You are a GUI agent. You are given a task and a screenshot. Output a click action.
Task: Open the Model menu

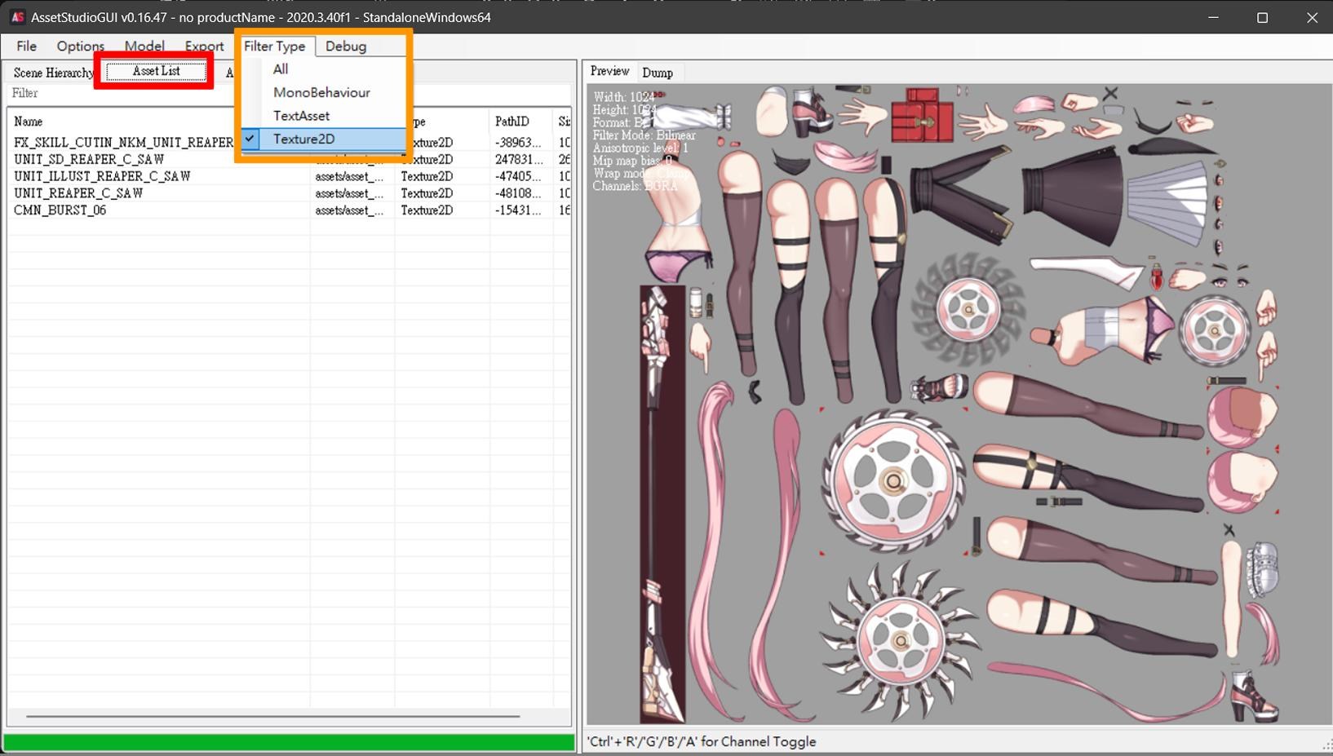pyautogui.click(x=144, y=46)
